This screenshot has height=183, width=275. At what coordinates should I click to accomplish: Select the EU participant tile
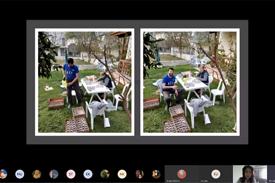coord(216,174)
